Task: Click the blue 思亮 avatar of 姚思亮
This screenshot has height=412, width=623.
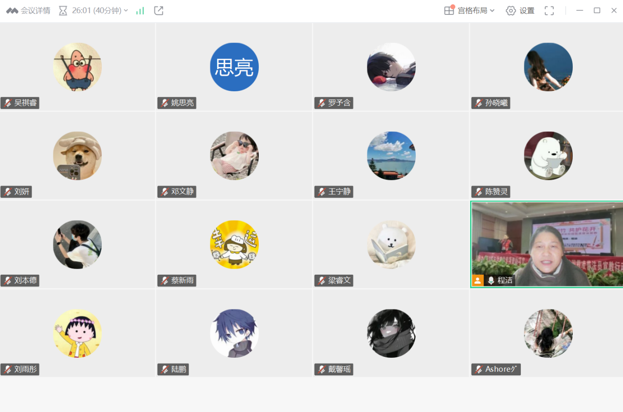Action: pos(234,67)
